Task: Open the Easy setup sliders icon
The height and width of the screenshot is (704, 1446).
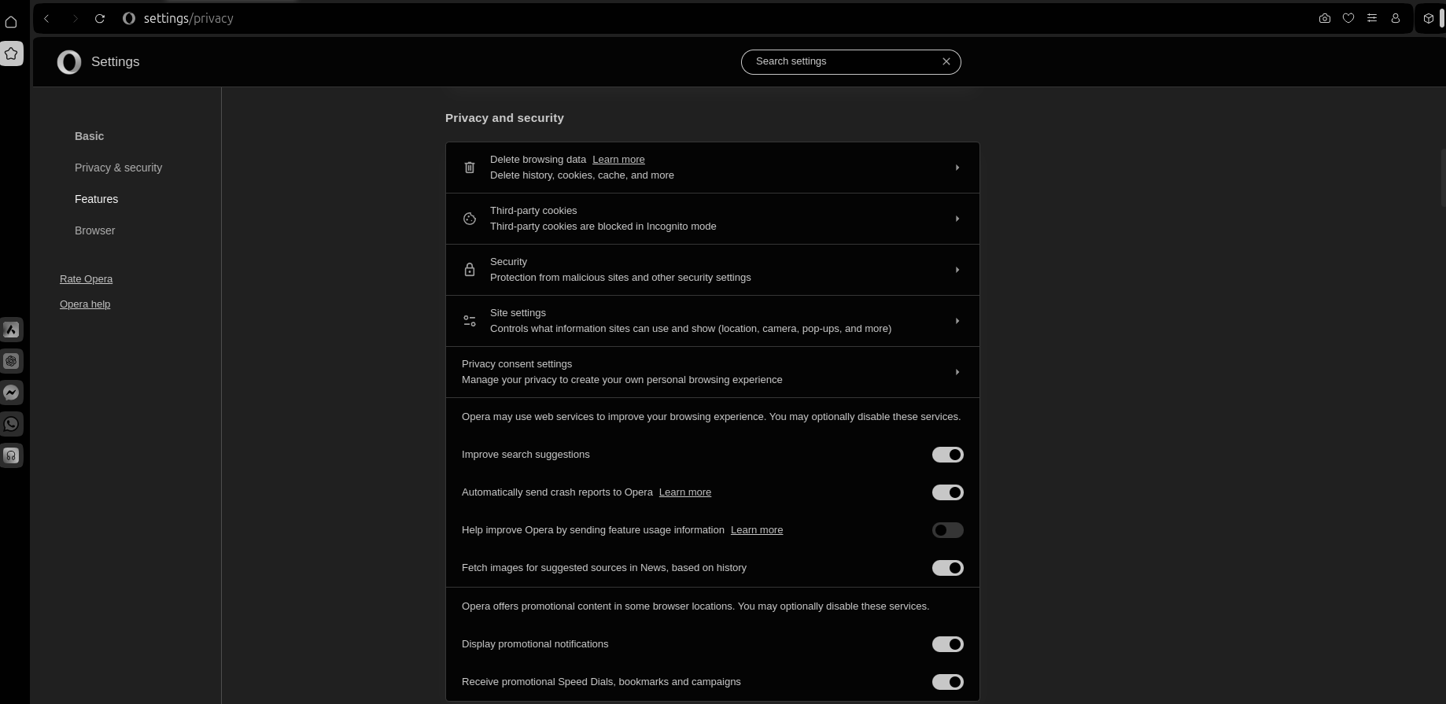Action: 1372,18
